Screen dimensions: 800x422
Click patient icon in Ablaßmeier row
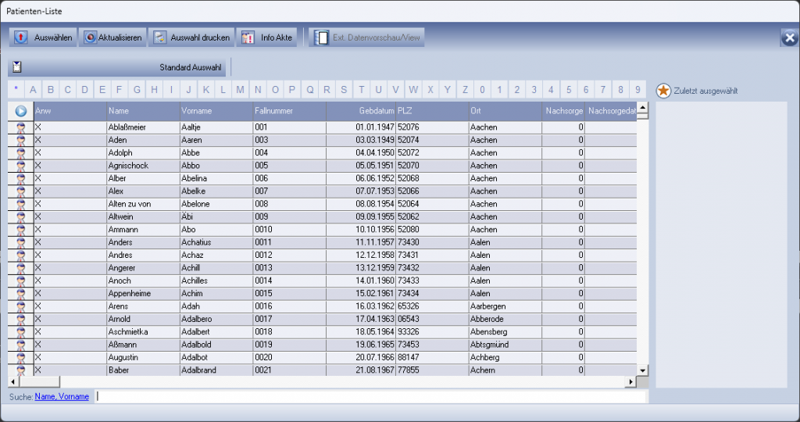point(21,127)
